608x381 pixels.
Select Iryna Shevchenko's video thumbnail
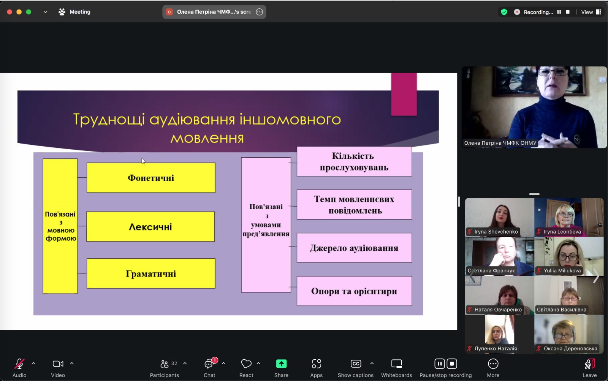click(x=499, y=217)
